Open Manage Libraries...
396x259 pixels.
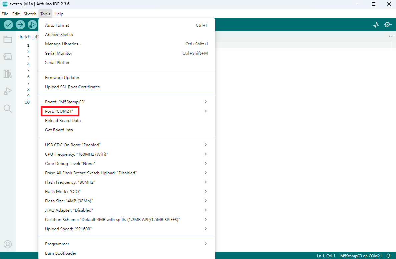[127, 44]
